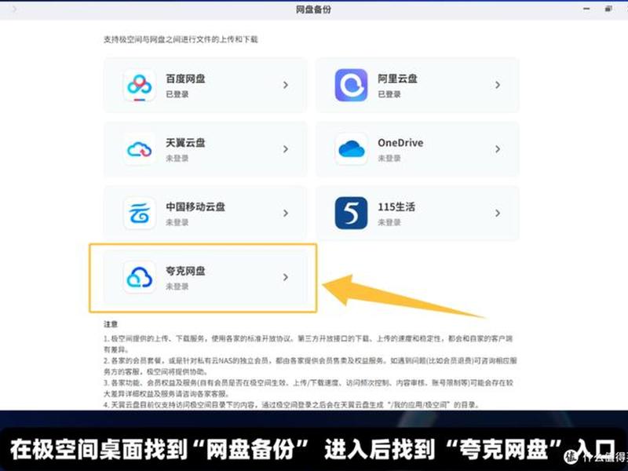Expand the OneDrive chevron arrow
628x471 pixels.
pyautogui.click(x=498, y=149)
